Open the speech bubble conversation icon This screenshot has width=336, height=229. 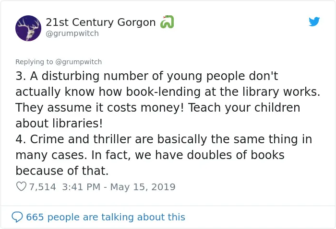pyautogui.click(x=17, y=217)
